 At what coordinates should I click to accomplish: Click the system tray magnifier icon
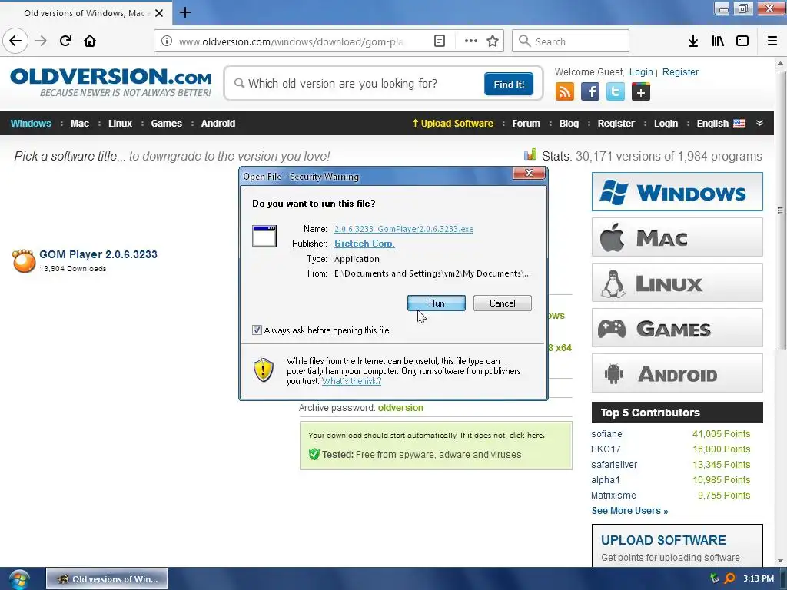pos(730,578)
